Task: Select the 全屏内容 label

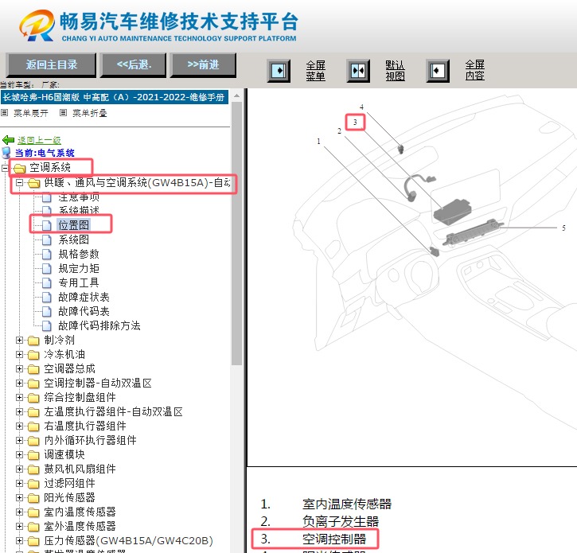Action: click(x=474, y=70)
